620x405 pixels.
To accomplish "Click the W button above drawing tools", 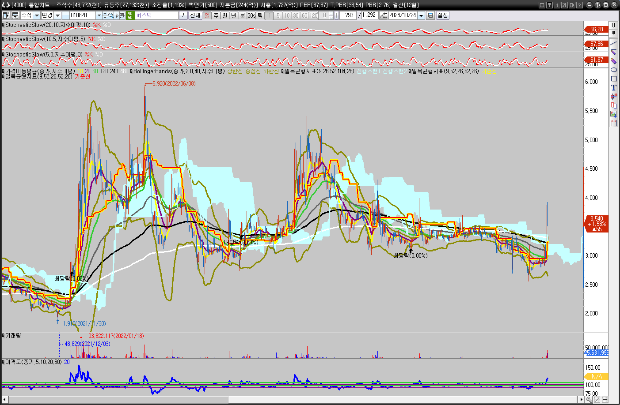I will pos(613,33).
